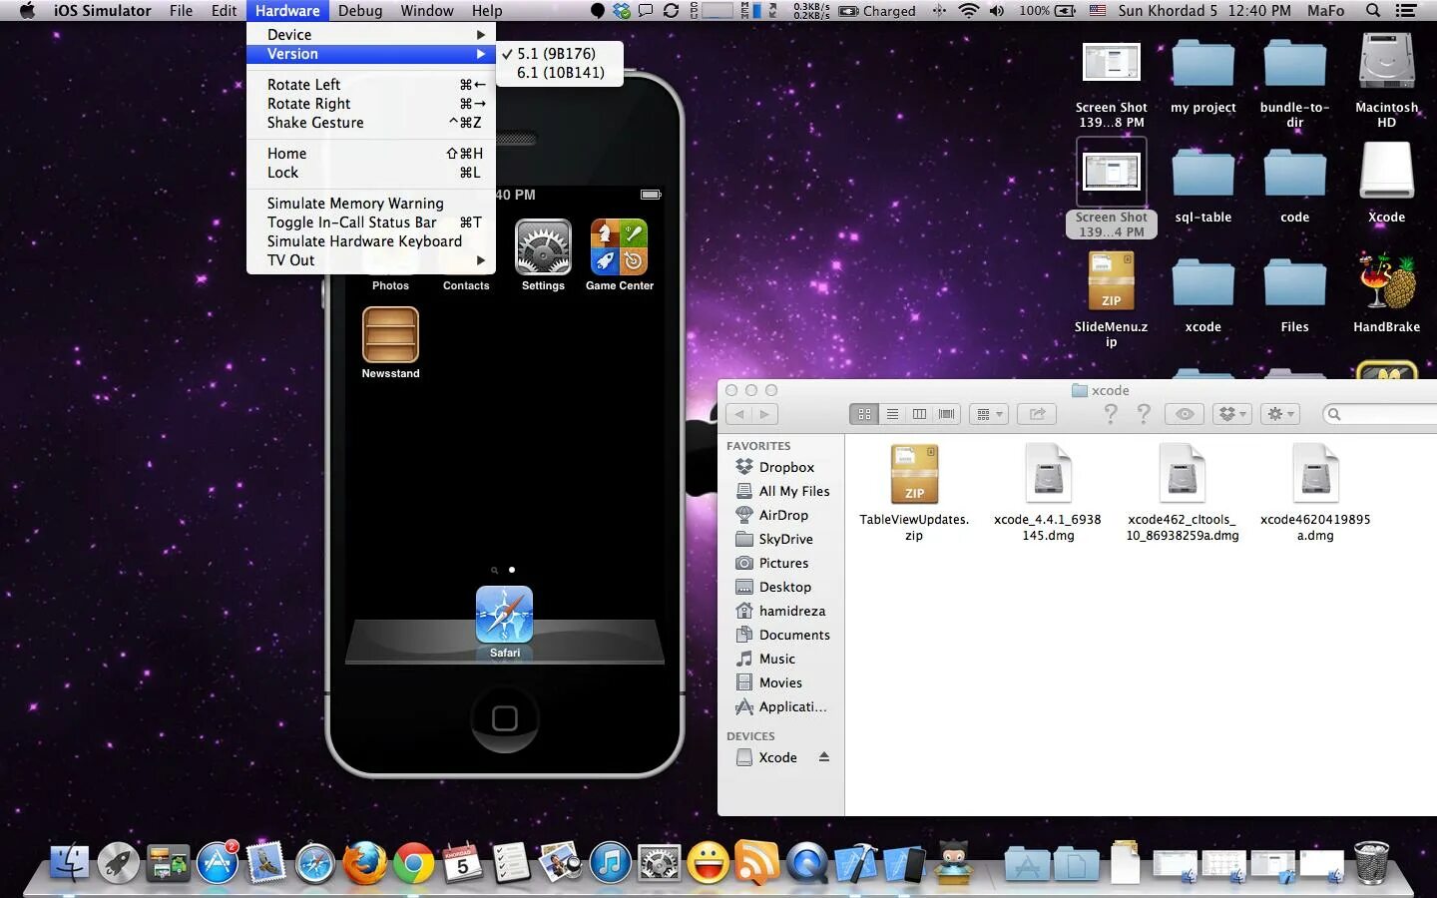Open Trash in the Dock
The image size is (1437, 898).
[1371, 863]
